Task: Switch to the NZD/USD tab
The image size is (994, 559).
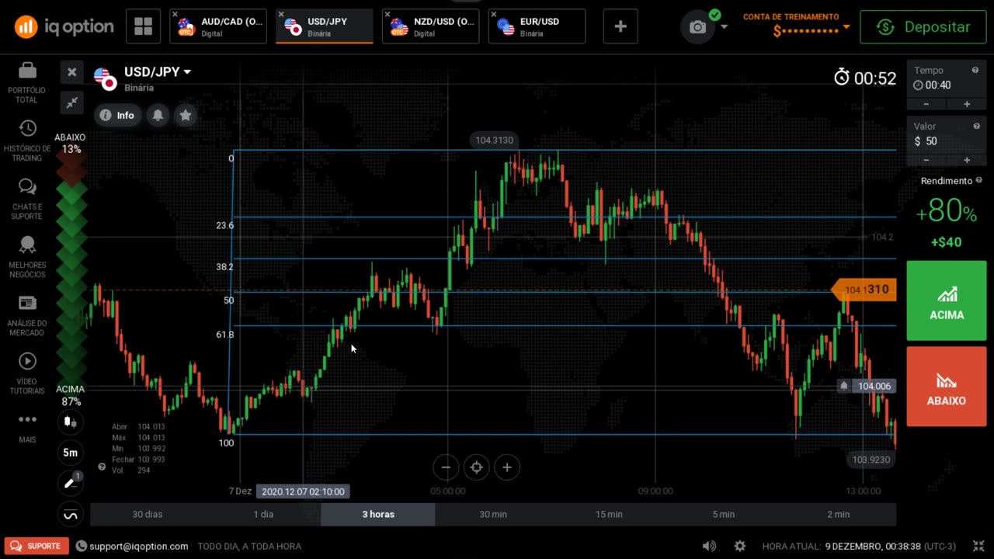Action: (x=431, y=26)
